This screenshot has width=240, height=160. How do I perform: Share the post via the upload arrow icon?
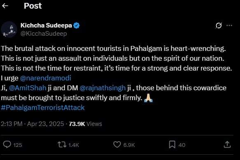point(227,144)
